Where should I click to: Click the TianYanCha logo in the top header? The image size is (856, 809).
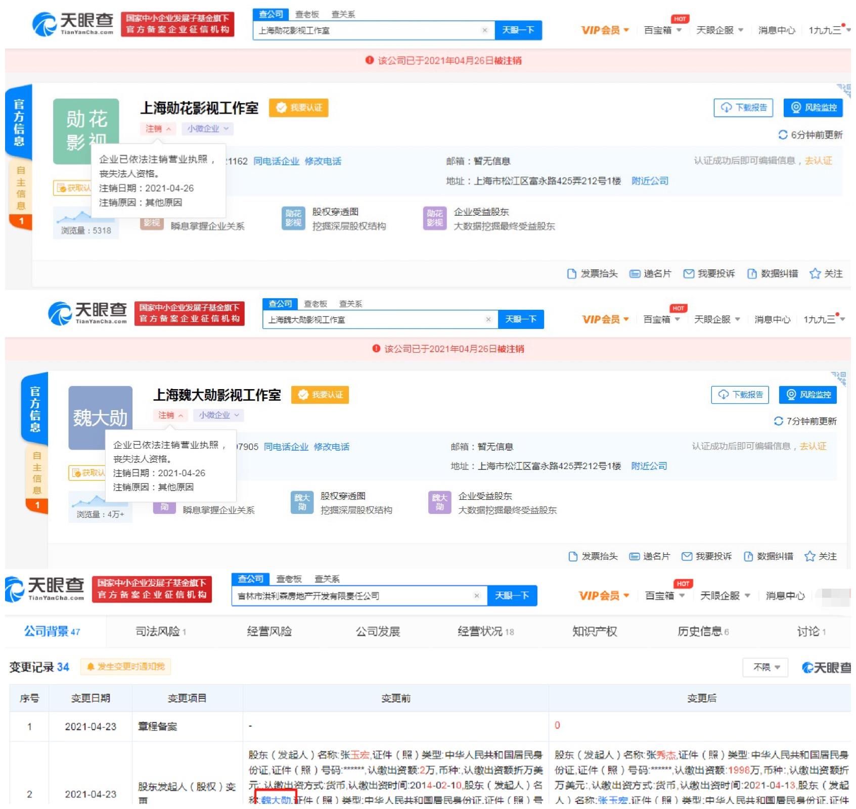pos(73,24)
